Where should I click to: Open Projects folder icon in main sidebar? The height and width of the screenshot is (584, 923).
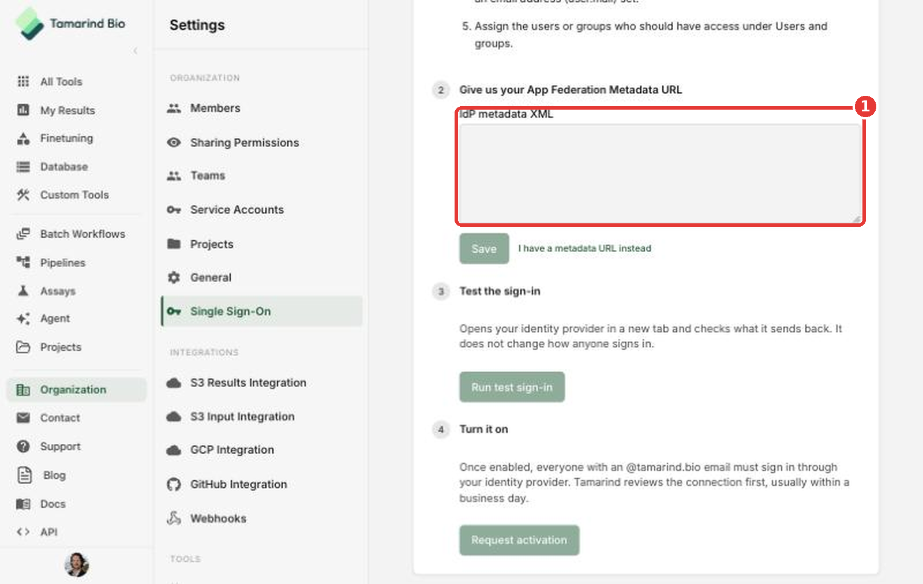pyautogui.click(x=23, y=347)
